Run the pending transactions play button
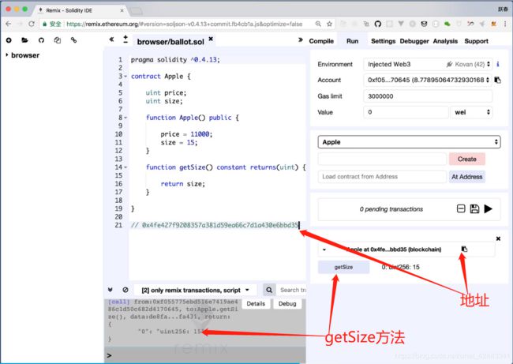 click(x=488, y=208)
